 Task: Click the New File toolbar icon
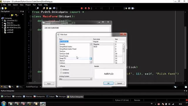[x=3, y=8]
